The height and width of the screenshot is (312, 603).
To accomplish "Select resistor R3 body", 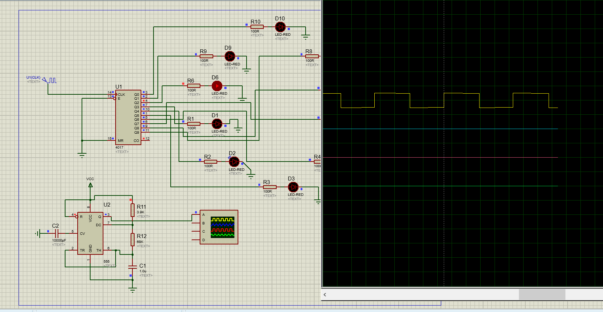I will point(270,187).
